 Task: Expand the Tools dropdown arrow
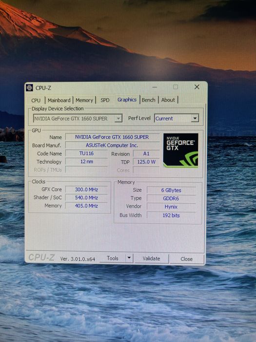click(129, 258)
